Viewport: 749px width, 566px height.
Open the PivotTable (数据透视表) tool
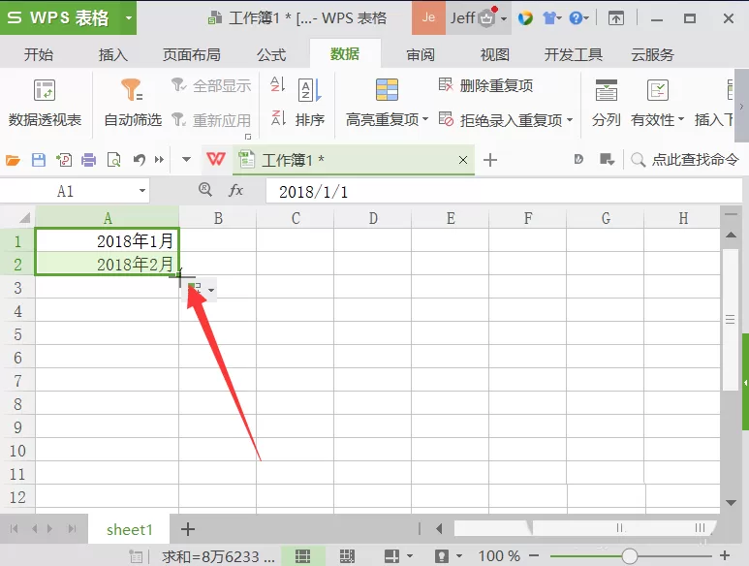coord(45,103)
